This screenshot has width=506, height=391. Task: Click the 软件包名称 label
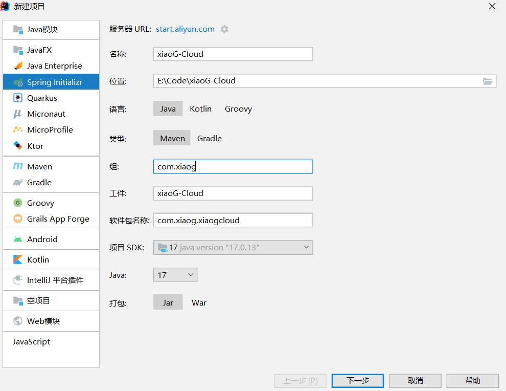tap(129, 221)
